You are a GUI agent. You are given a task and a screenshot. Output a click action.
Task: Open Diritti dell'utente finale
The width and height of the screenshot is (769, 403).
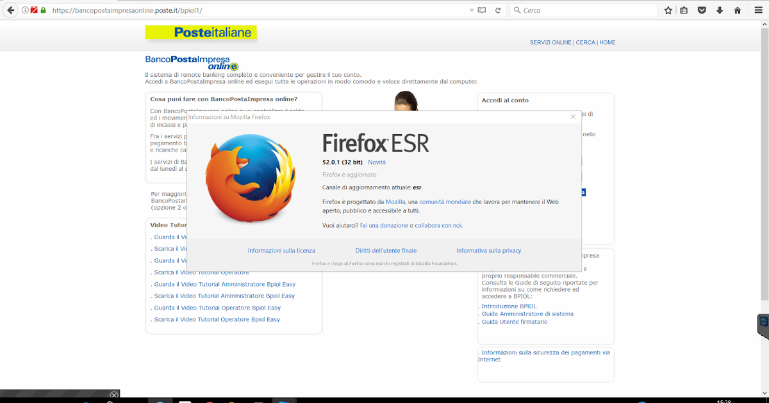386,251
